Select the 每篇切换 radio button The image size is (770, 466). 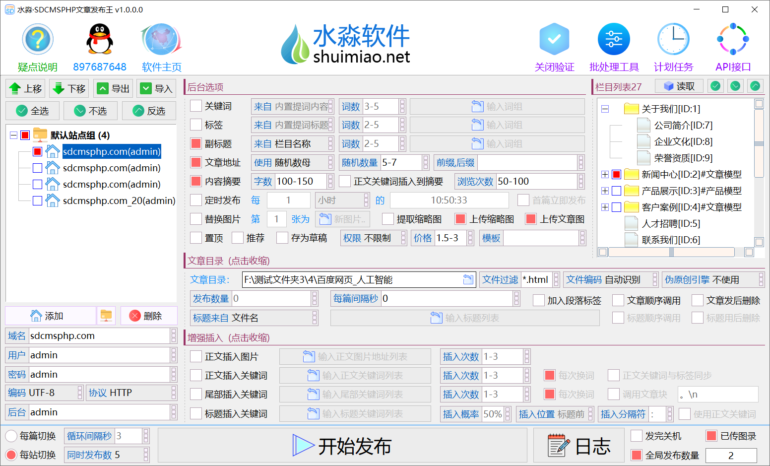click(11, 436)
